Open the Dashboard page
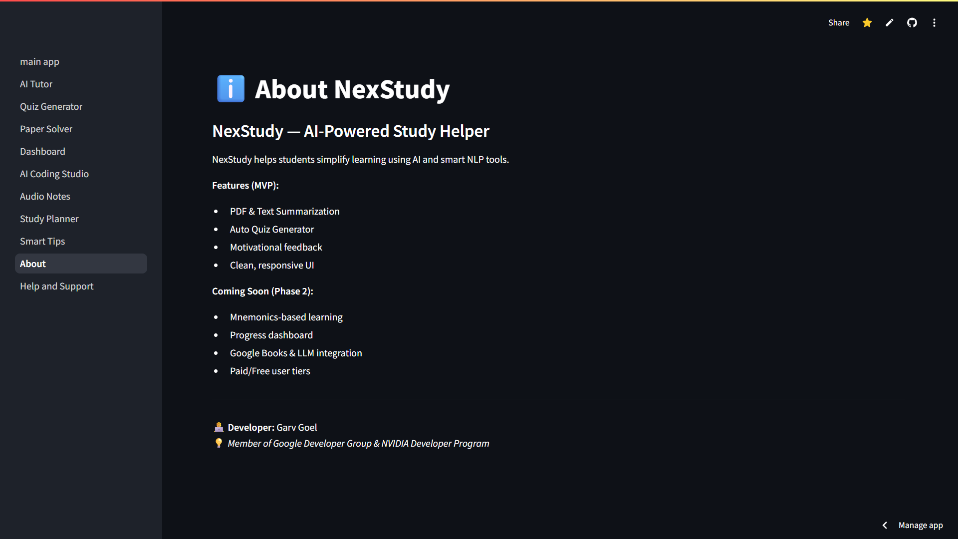 point(42,151)
